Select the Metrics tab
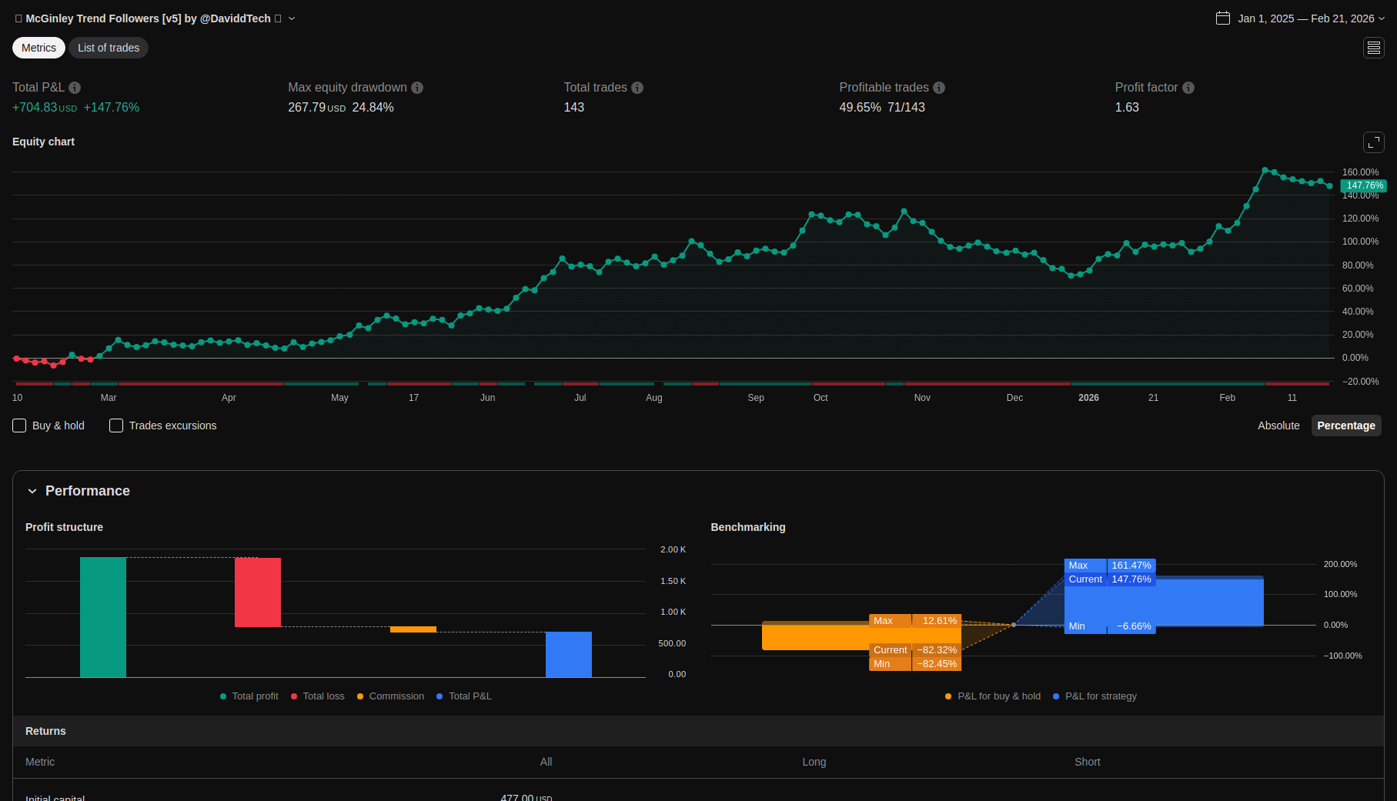Image resolution: width=1397 pixels, height=801 pixels. pos(38,48)
